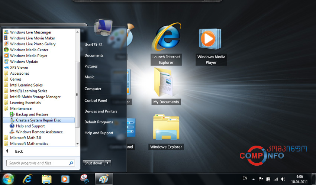Viewport: 316px width, 185px height.
Task: Click the Backup and Restore icon
Action: coord(12,114)
